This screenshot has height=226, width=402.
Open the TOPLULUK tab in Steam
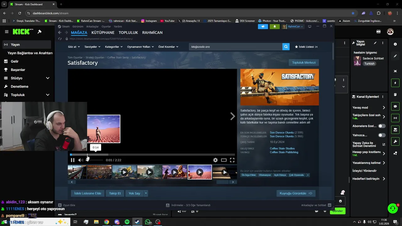[128, 33]
